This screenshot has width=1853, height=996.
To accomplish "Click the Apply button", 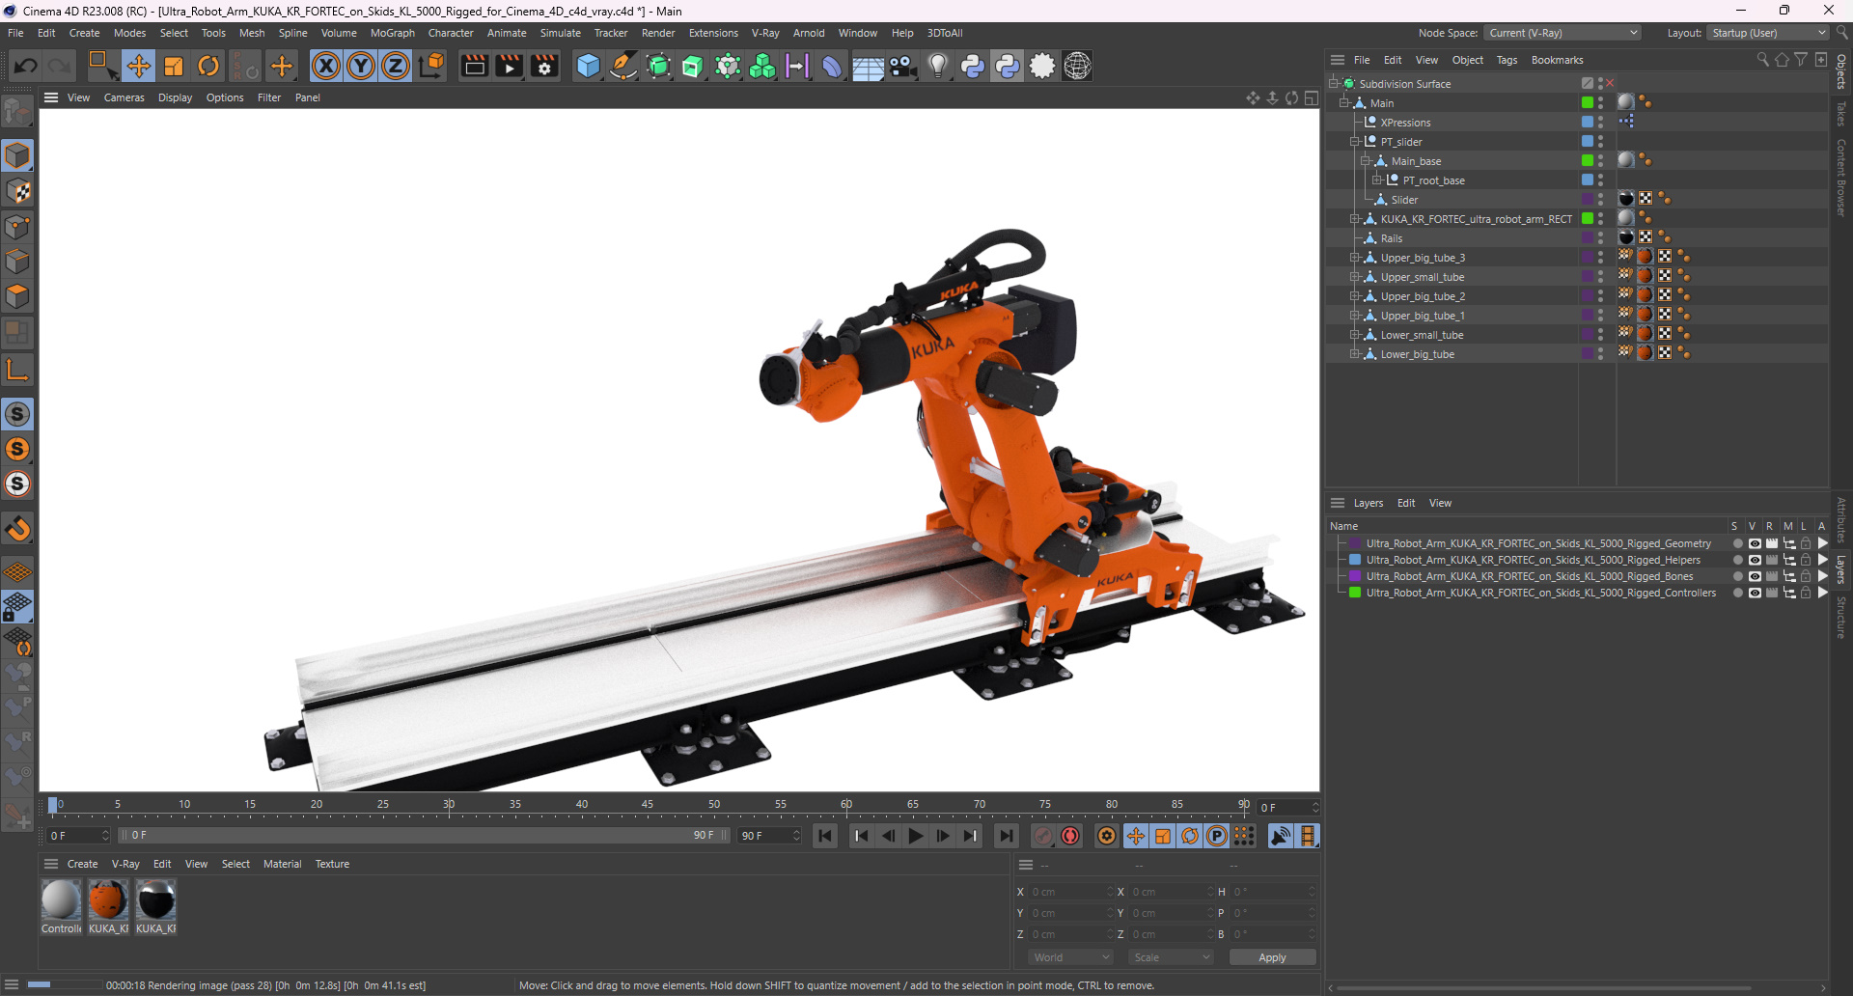I will 1272,957.
